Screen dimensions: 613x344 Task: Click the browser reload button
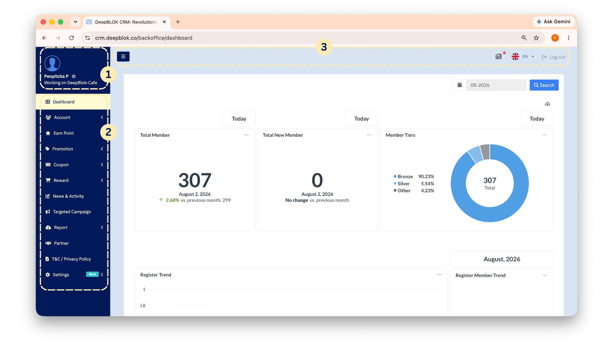tap(72, 38)
